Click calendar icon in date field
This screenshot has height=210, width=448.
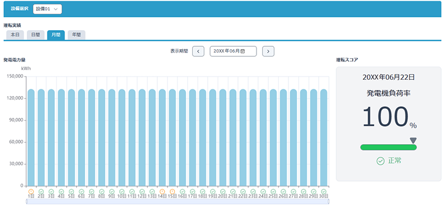tap(242, 51)
